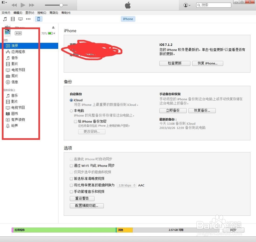The image size is (256, 242).
Task: Select the iPhone device icon in toolbar
Action: coord(39,19)
